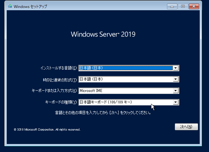Open the 時刻と通貨の形式 dropdown arrow

click(x=175, y=80)
